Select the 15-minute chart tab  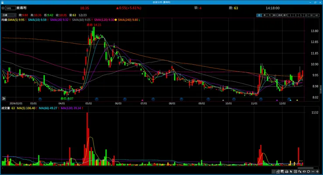[x=306, y=15]
